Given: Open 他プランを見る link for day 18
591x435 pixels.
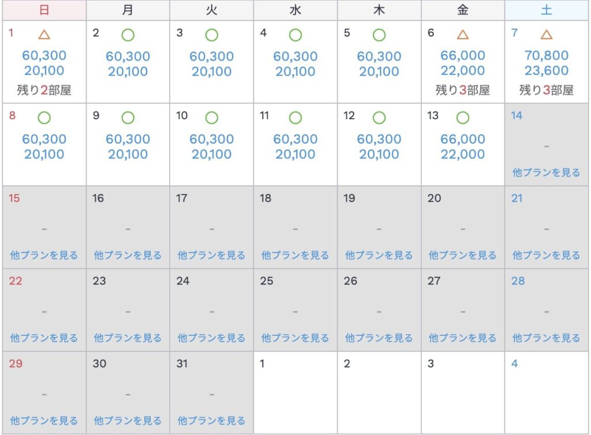Looking at the screenshot, I should [295, 255].
